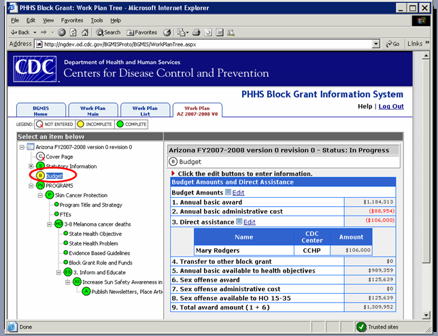438x336 pixels.
Task: Collapse the Skin Cancer Protection node
Action: (40, 195)
